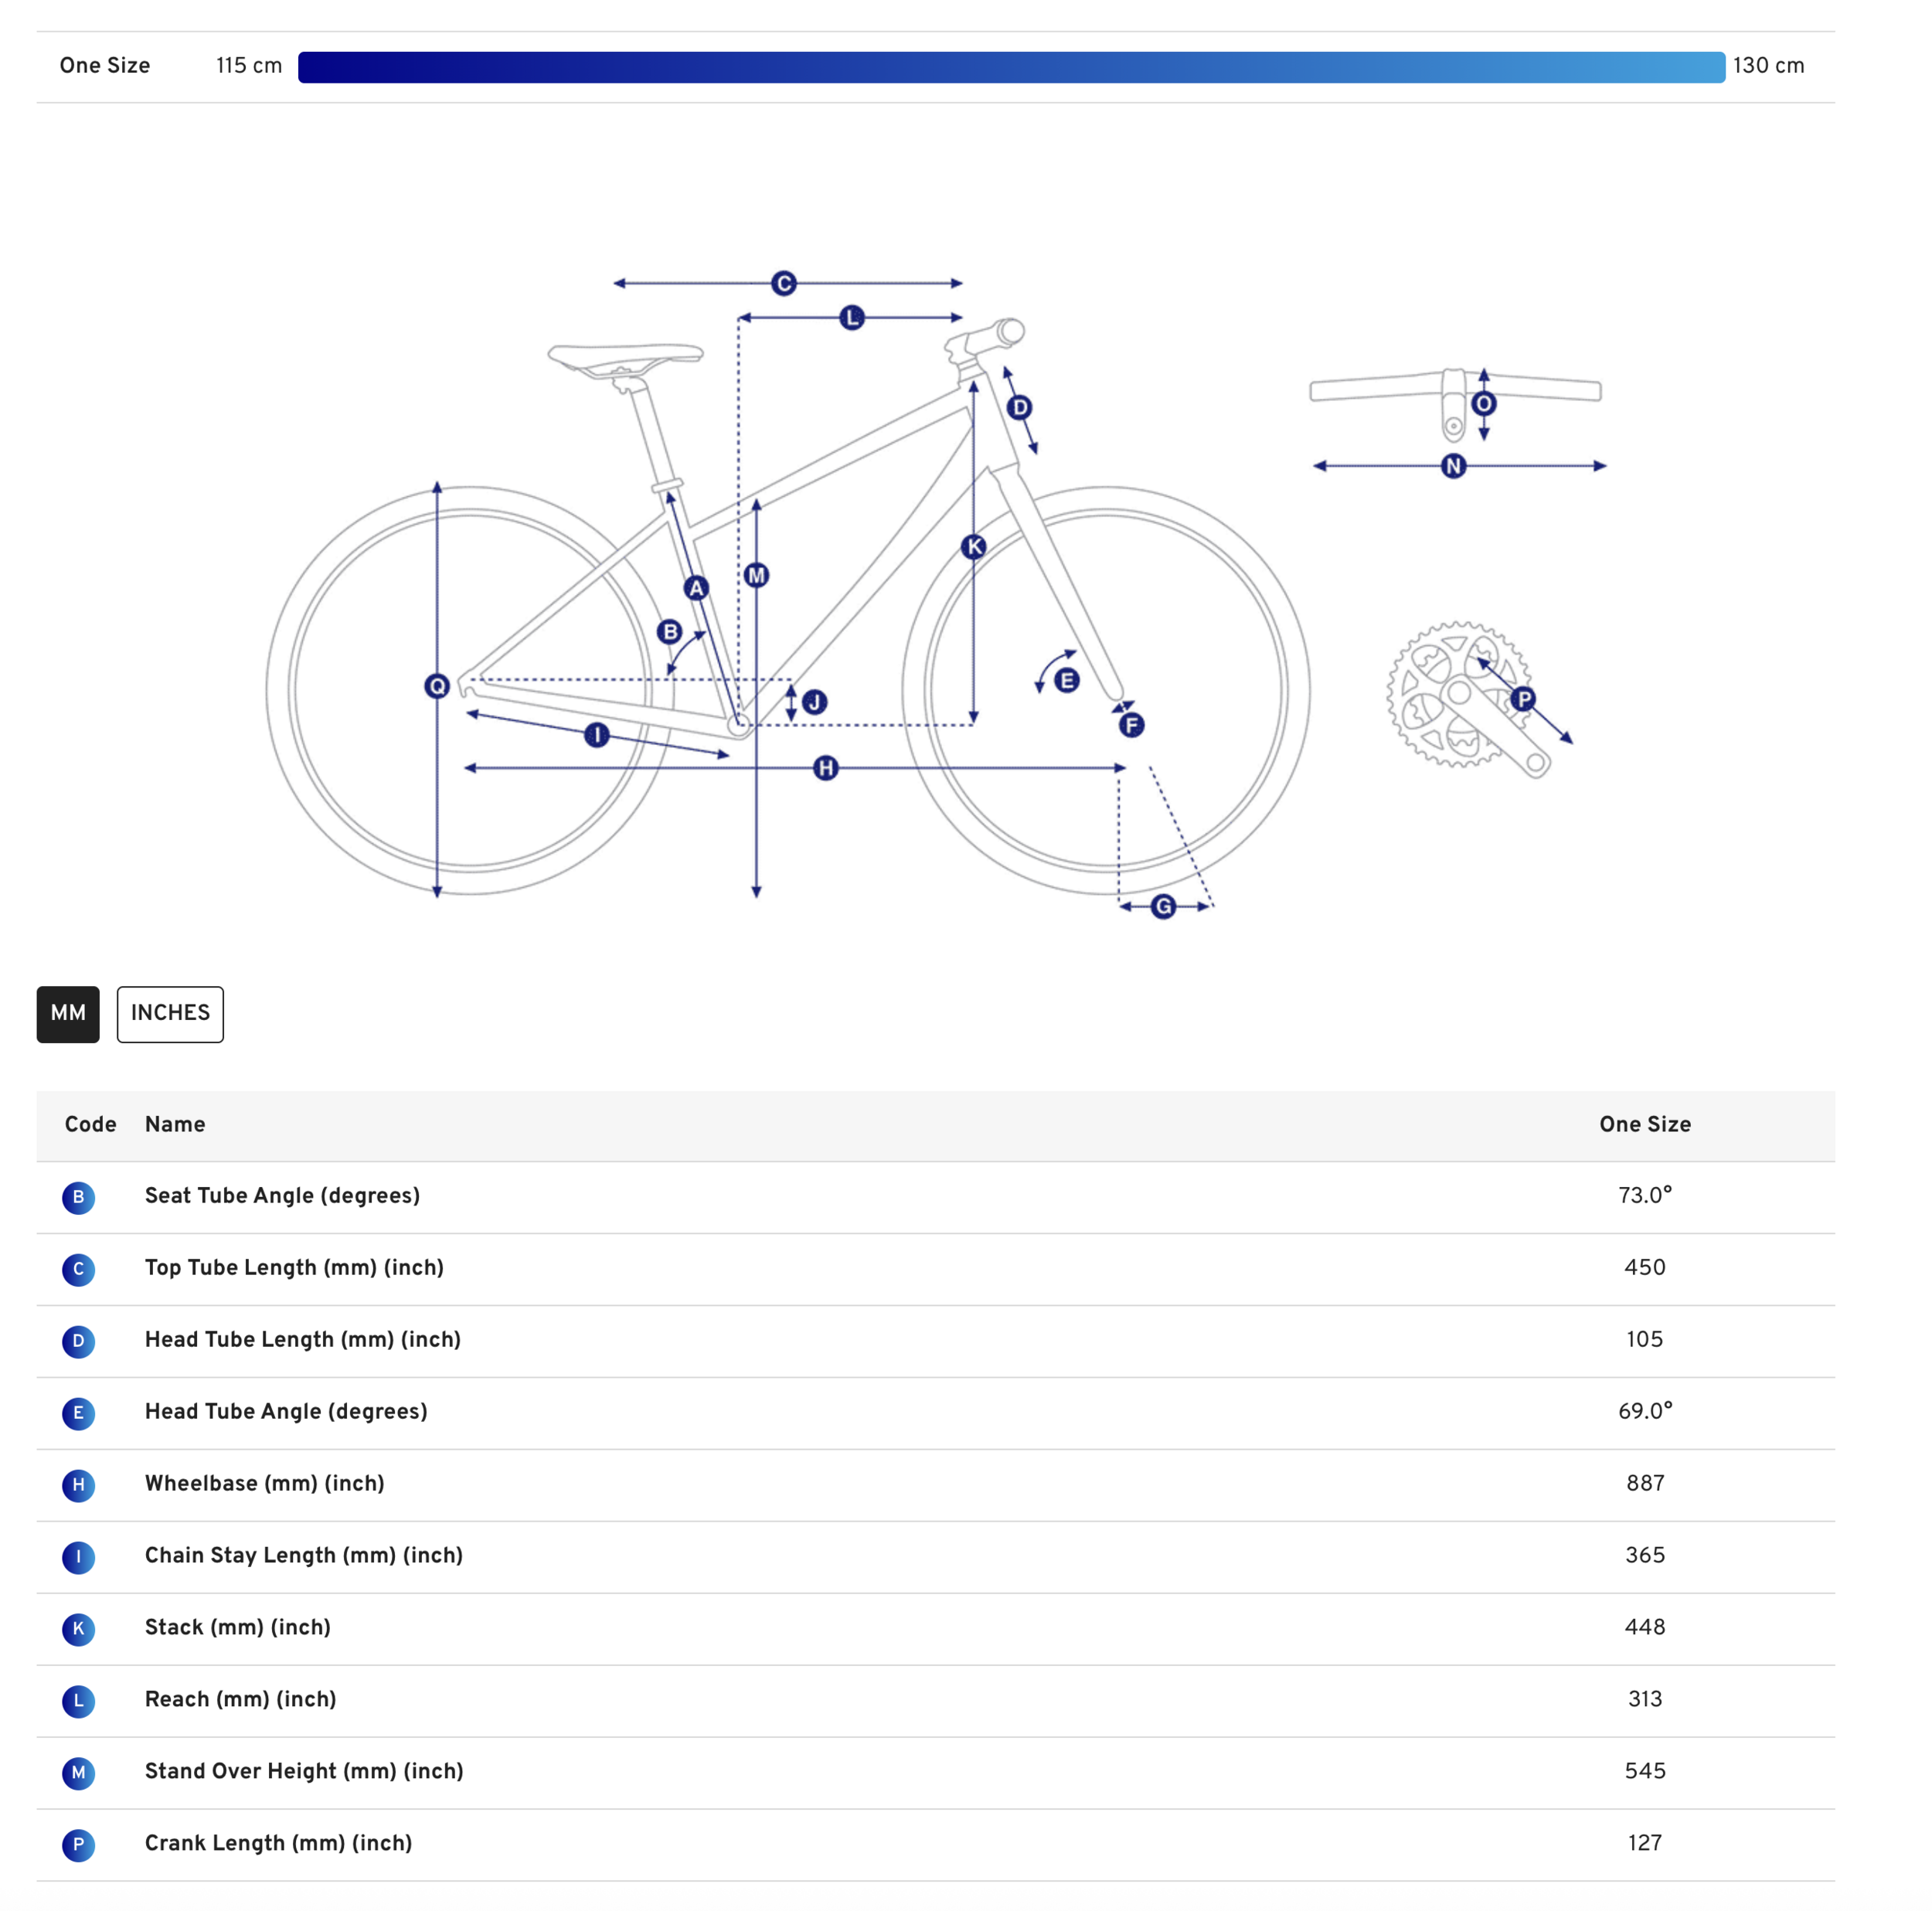
Task: Select the Stand Over Height row
Action: click(936, 1772)
